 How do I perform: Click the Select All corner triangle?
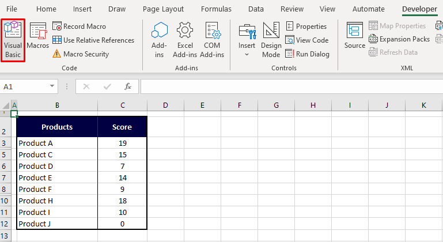pyautogui.click(x=6, y=105)
